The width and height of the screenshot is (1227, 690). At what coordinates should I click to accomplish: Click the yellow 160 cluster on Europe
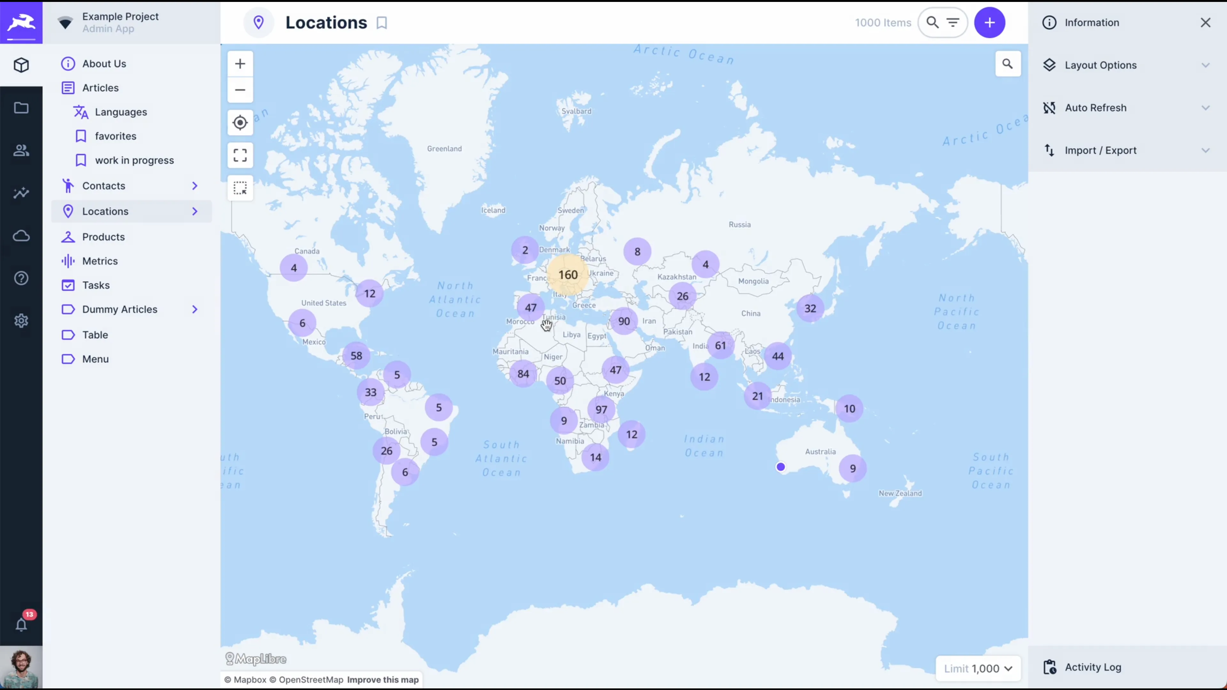coord(568,275)
